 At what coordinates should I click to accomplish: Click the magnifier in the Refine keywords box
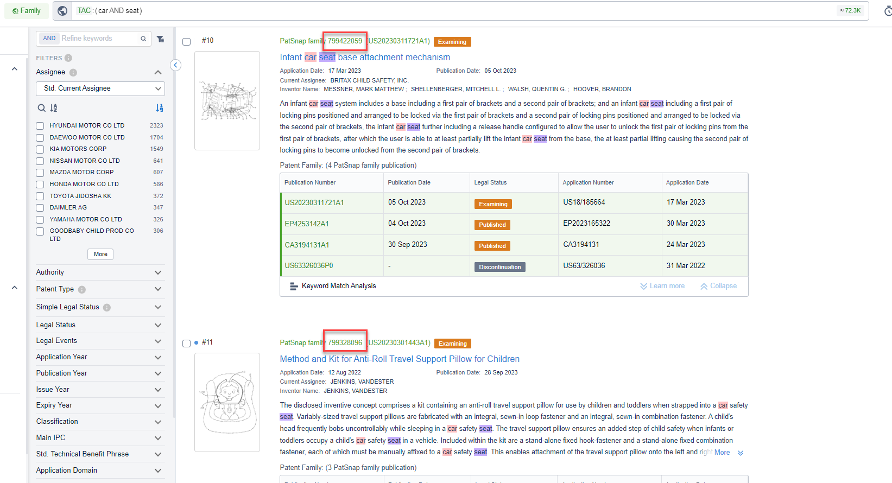coord(143,39)
